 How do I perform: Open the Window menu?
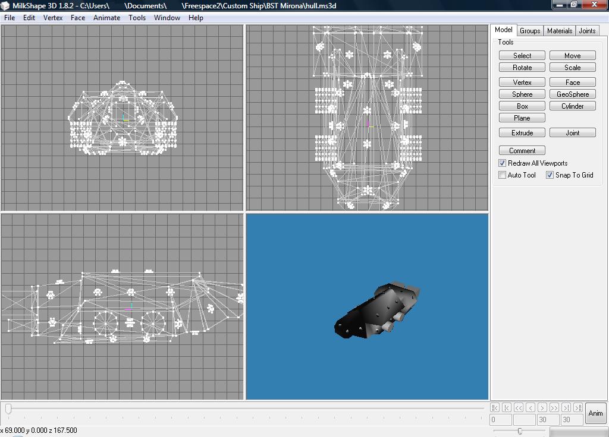[167, 18]
